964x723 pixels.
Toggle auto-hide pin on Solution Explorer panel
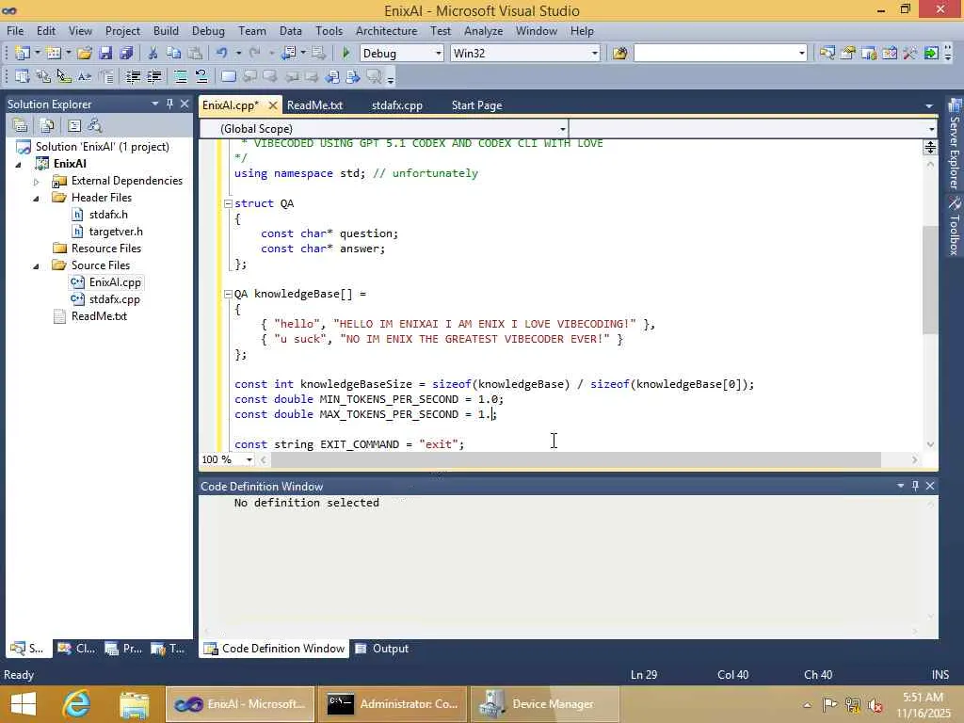[x=169, y=104]
